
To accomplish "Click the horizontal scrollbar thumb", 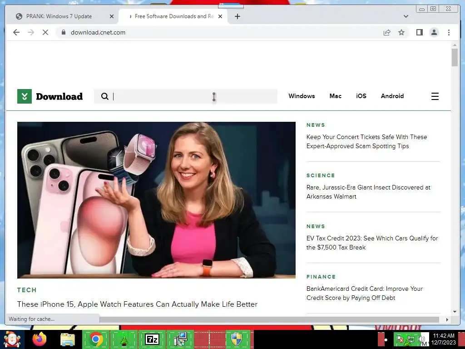I will (269, 319).
